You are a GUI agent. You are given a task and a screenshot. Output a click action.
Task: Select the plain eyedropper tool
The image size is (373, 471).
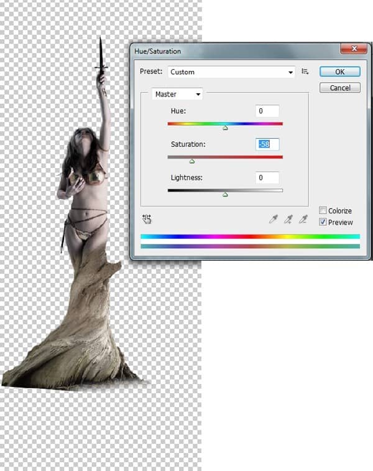pos(274,219)
